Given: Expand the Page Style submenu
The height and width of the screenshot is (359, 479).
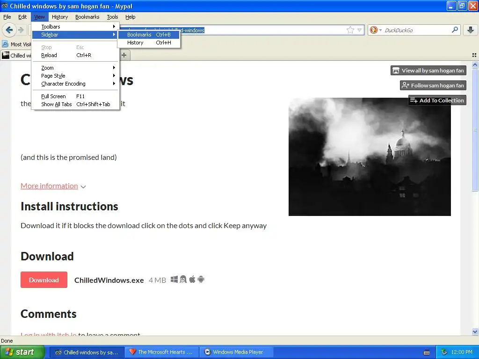Looking at the screenshot, I should (75, 76).
